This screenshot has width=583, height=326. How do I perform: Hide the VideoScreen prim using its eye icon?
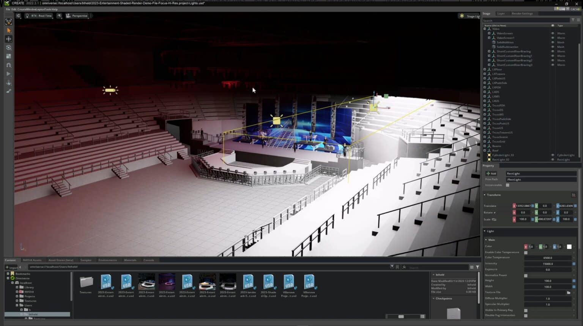553,33
